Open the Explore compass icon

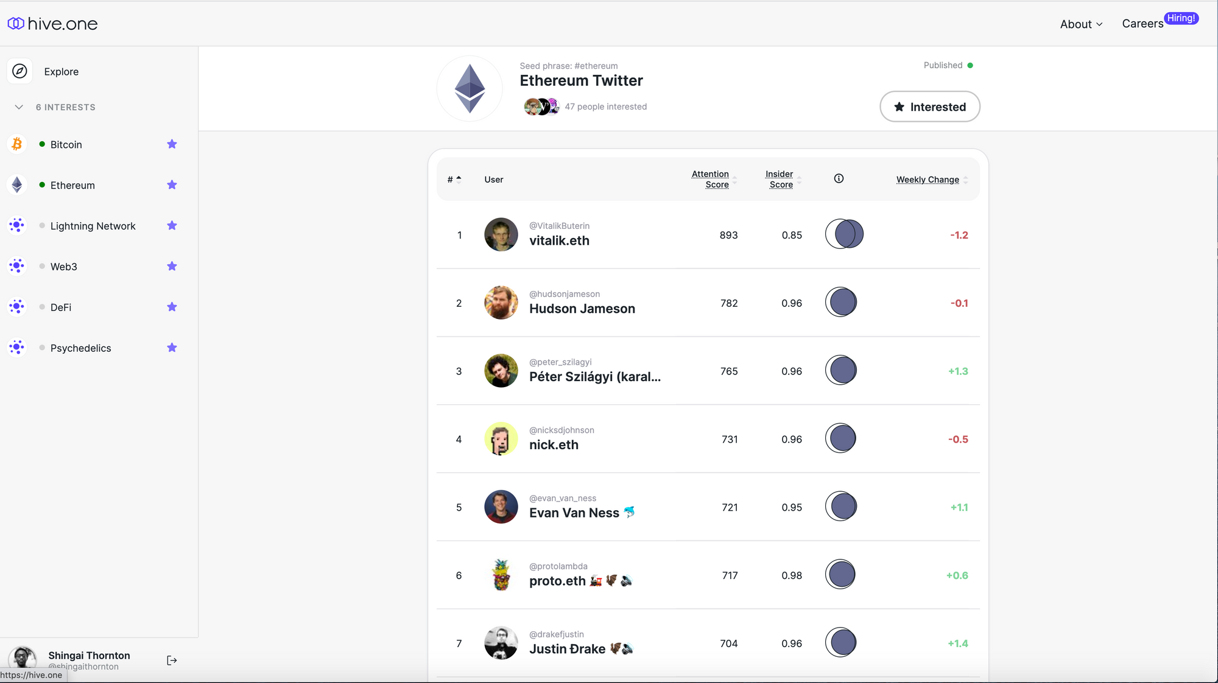point(19,71)
